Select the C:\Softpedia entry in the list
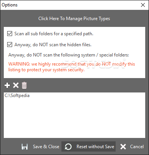Image resolution: width=149 pixels, height=155 pixels. pyautogui.click(x=17, y=96)
